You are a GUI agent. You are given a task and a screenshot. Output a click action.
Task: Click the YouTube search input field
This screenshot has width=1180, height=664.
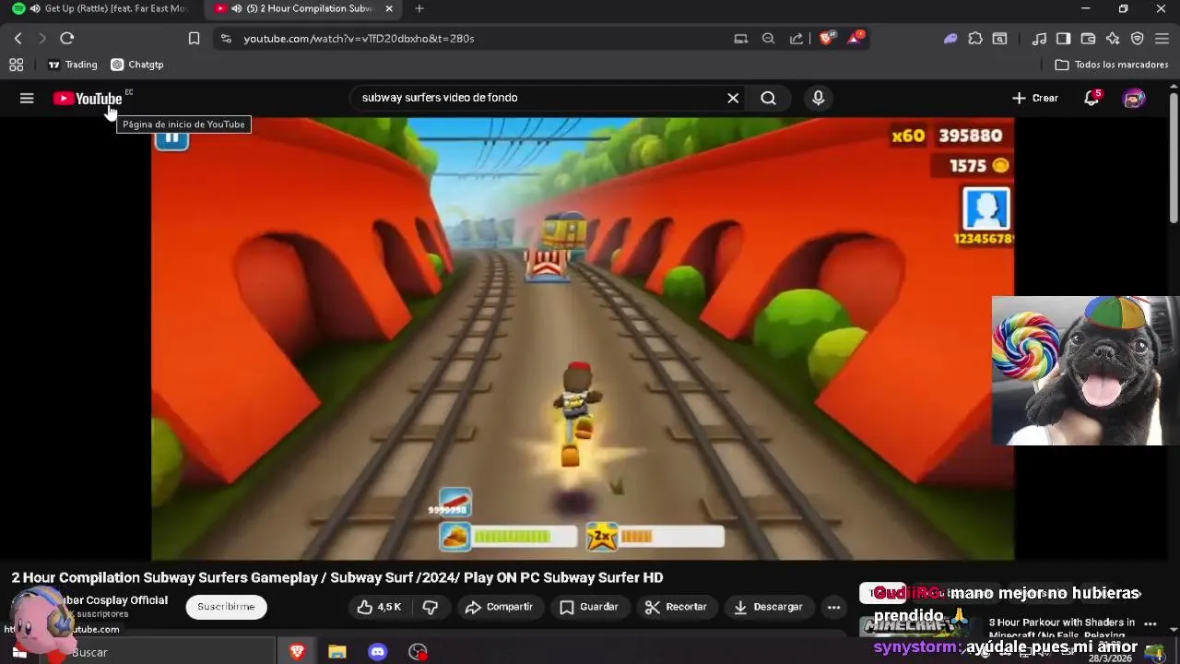(539, 98)
